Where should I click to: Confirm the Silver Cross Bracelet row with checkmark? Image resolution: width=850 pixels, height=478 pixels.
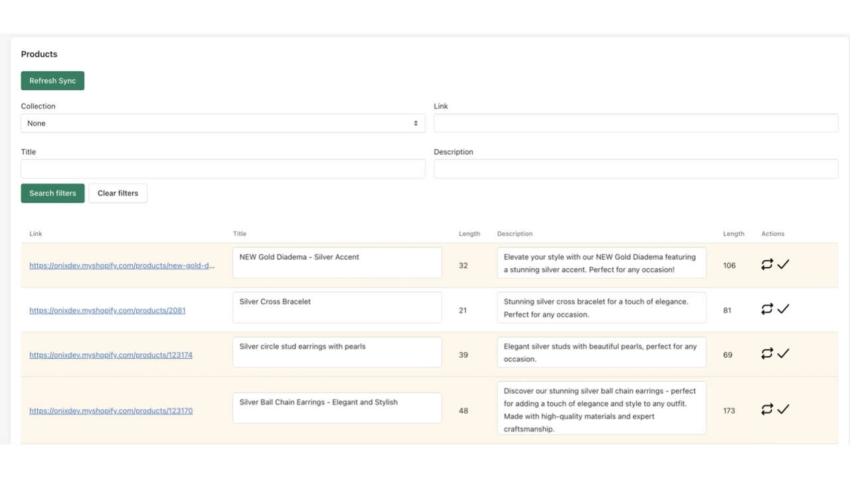783,309
